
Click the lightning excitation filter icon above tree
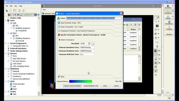point(15,15)
